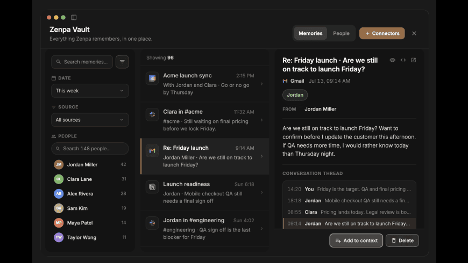Click Sam Kim's SK avatar
Image resolution: width=468 pixels, height=263 pixels.
pyautogui.click(x=59, y=208)
